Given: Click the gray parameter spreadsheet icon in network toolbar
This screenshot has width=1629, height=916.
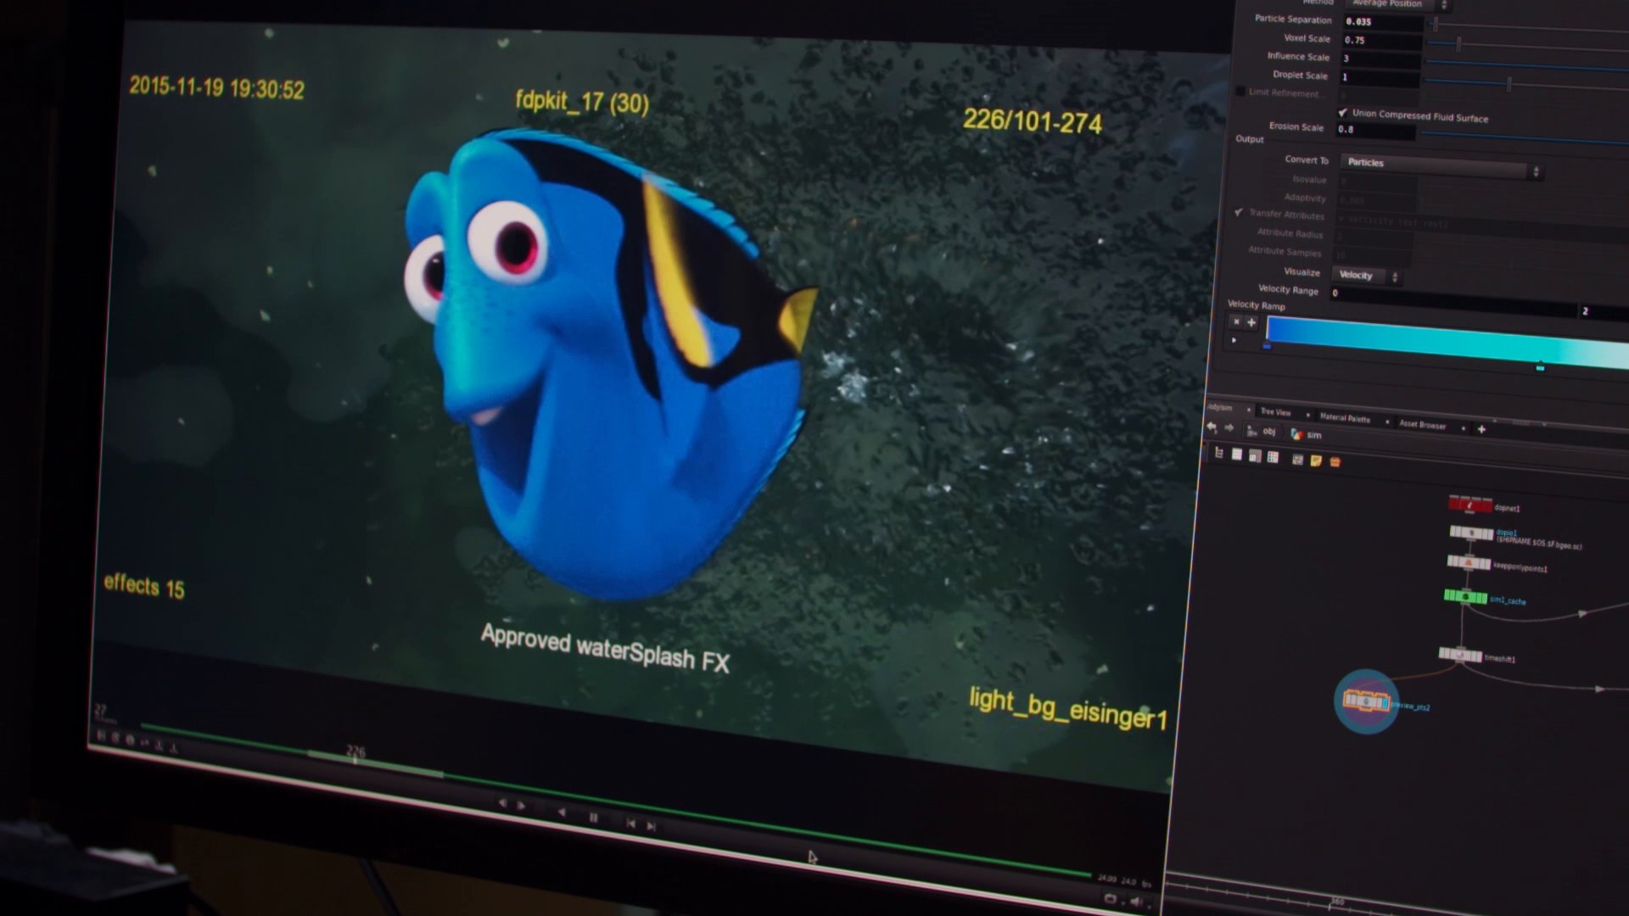Looking at the screenshot, I should tap(1254, 456).
